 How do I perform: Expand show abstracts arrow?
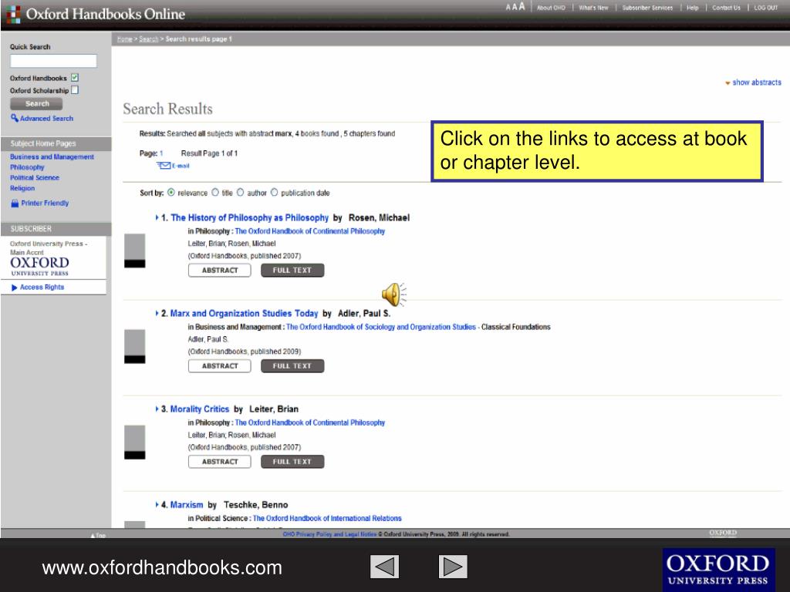click(728, 83)
